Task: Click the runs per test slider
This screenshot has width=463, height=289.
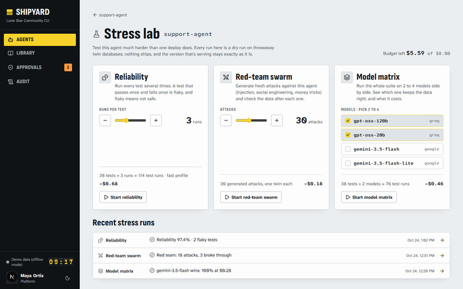Action: (130, 120)
